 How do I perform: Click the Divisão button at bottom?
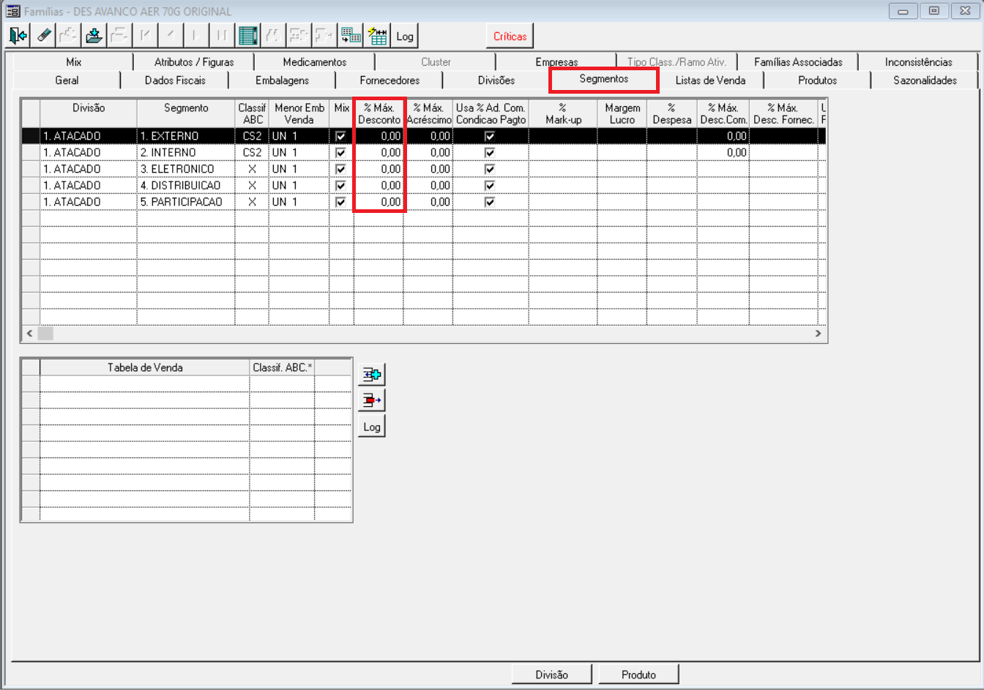pos(551,675)
